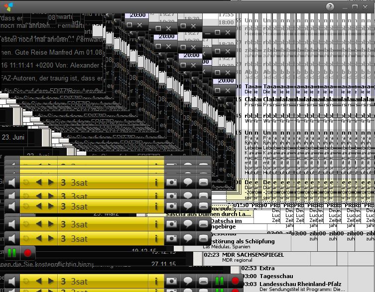Open help with the question mark button
The width and height of the screenshot is (375, 292).
(330, 6)
